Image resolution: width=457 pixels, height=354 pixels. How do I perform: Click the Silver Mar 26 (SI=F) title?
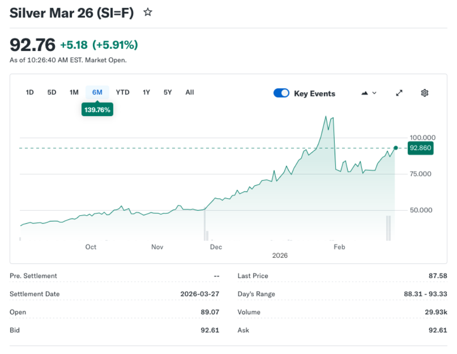(x=71, y=12)
